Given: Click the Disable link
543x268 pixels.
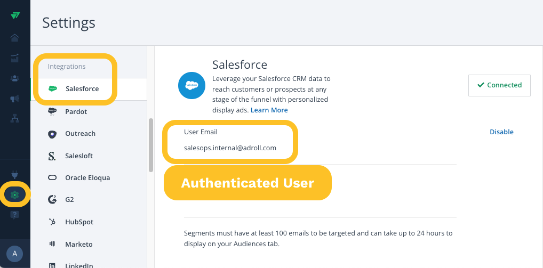Looking at the screenshot, I should click(501, 132).
